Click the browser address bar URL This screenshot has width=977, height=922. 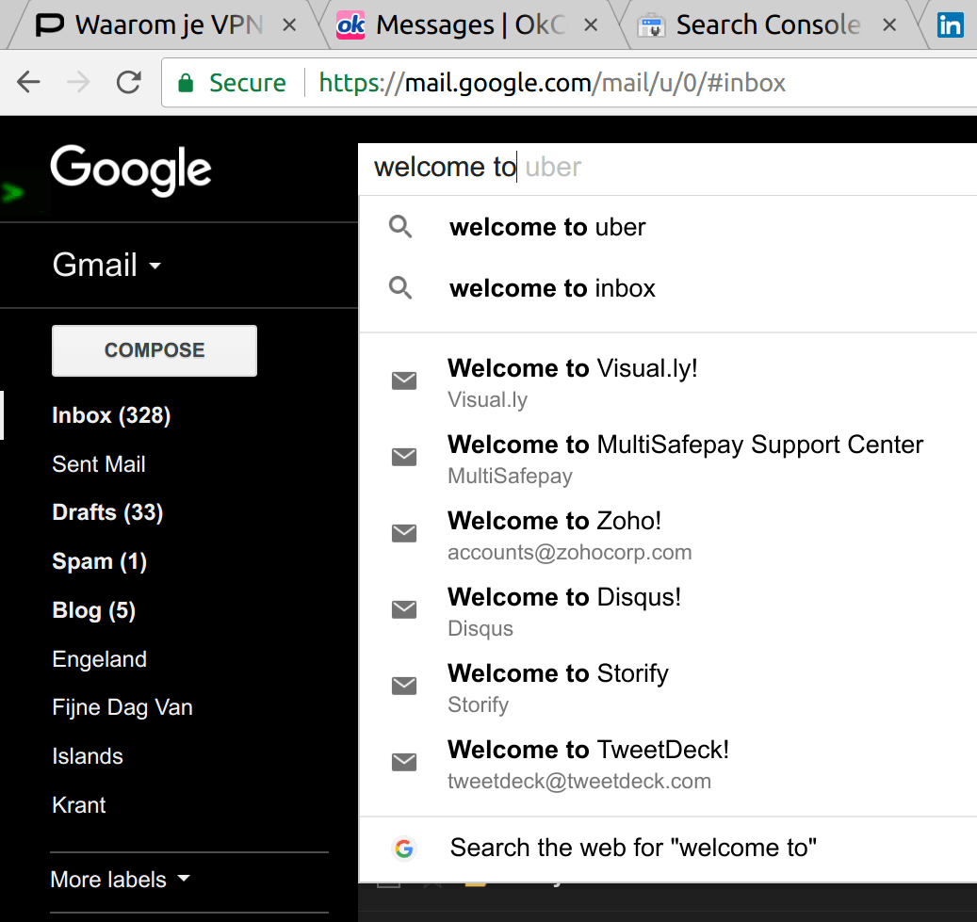pyautogui.click(x=552, y=83)
